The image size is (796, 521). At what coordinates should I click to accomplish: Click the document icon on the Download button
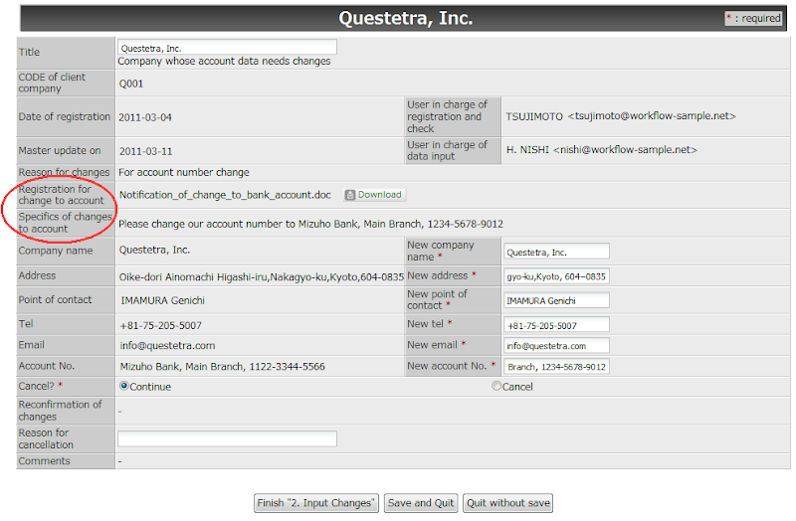click(x=350, y=195)
